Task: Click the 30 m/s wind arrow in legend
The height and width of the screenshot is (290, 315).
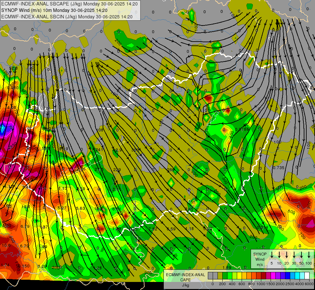Action: (294, 255)
